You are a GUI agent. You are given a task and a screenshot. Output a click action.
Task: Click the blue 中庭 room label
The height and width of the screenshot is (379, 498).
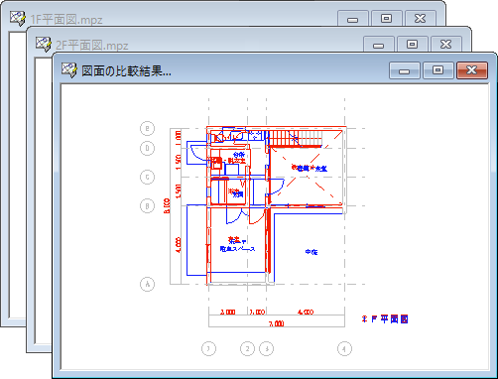pyautogui.click(x=311, y=252)
